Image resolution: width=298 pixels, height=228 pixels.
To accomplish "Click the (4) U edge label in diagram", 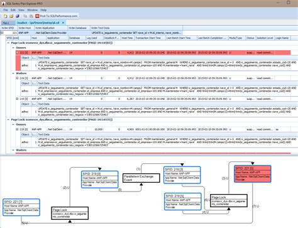I will click(206, 212).
